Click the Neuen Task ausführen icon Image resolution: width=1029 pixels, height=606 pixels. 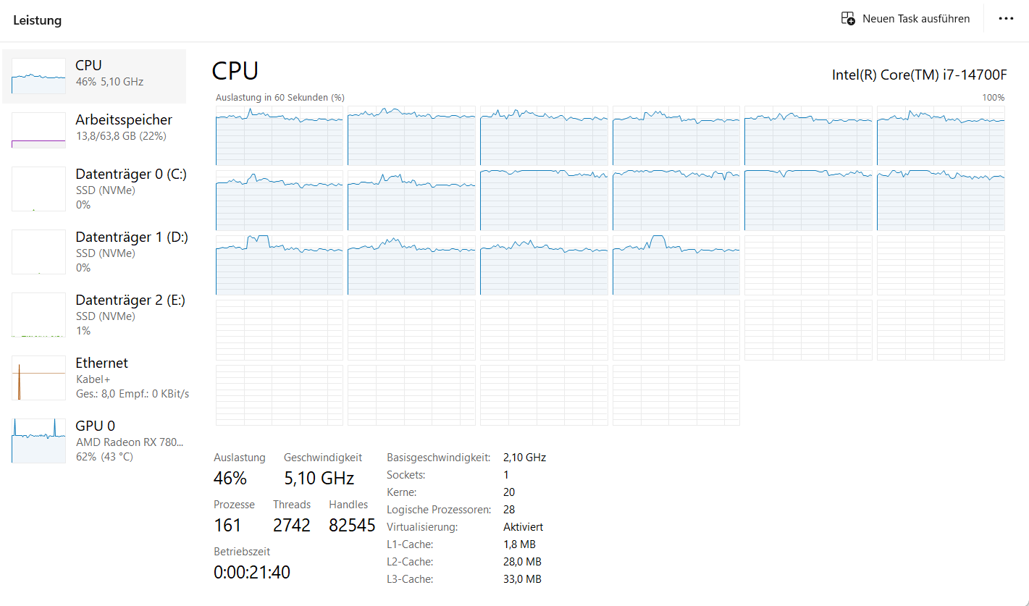(x=847, y=19)
